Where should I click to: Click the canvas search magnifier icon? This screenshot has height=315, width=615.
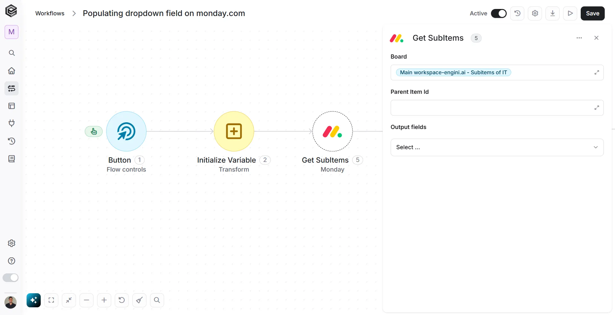[157, 300]
